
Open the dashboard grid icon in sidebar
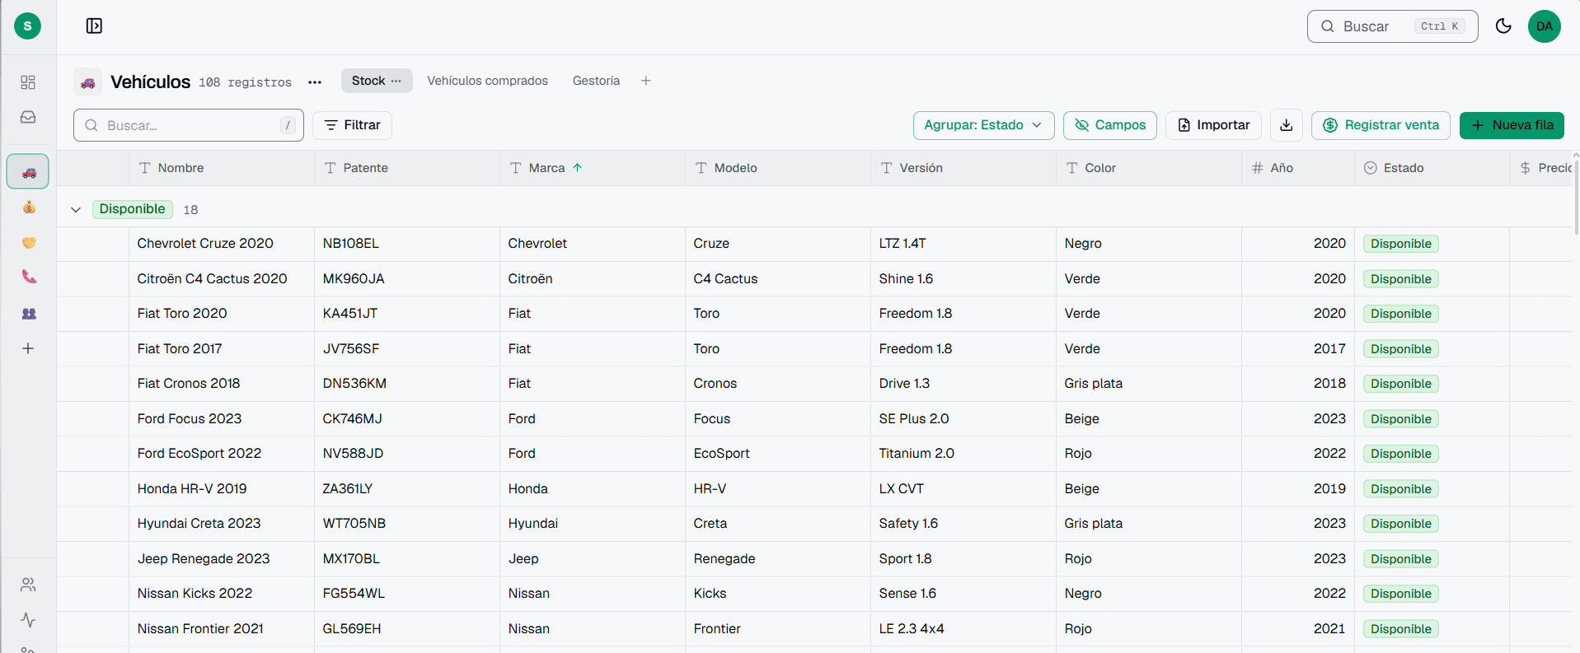[x=28, y=82]
